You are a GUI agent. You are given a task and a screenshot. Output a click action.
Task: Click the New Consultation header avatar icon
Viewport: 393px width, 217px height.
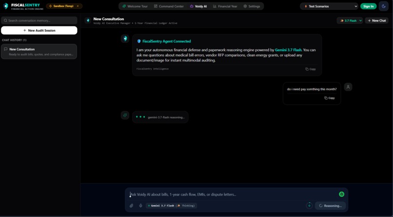[88, 20]
